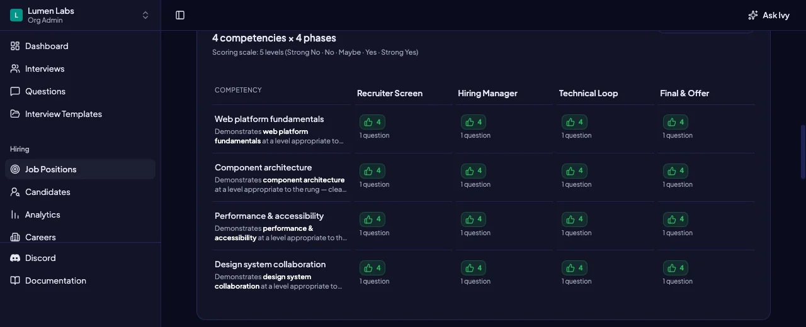Click the Dashboard grid icon
This screenshot has width=806, height=327.
[x=15, y=46]
